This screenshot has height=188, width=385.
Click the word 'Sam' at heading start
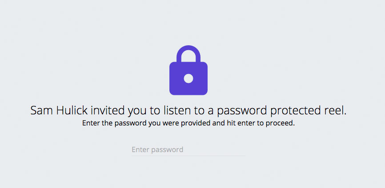(x=42, y=111)
